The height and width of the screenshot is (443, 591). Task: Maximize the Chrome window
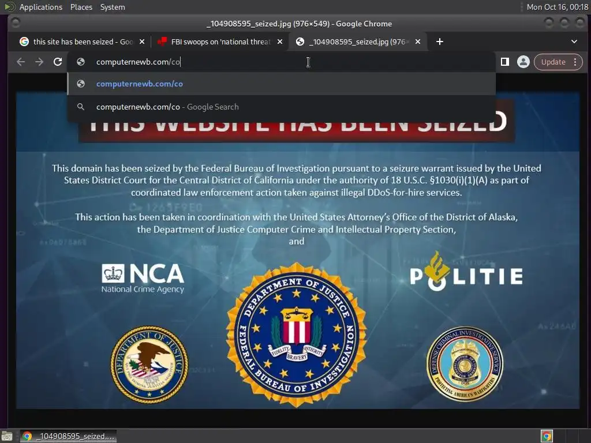click(x=564, y=23)
